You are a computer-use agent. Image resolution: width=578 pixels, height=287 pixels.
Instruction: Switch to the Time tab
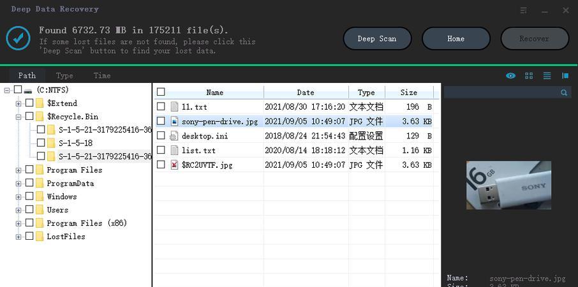(x=102, y=75)
